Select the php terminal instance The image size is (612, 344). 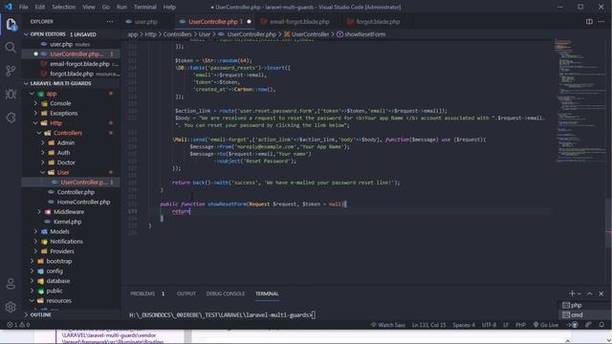click(x=584, y=305)
